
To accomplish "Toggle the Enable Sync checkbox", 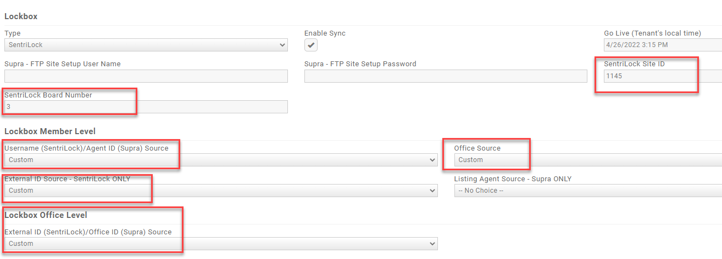I will (x=312, y=45).
